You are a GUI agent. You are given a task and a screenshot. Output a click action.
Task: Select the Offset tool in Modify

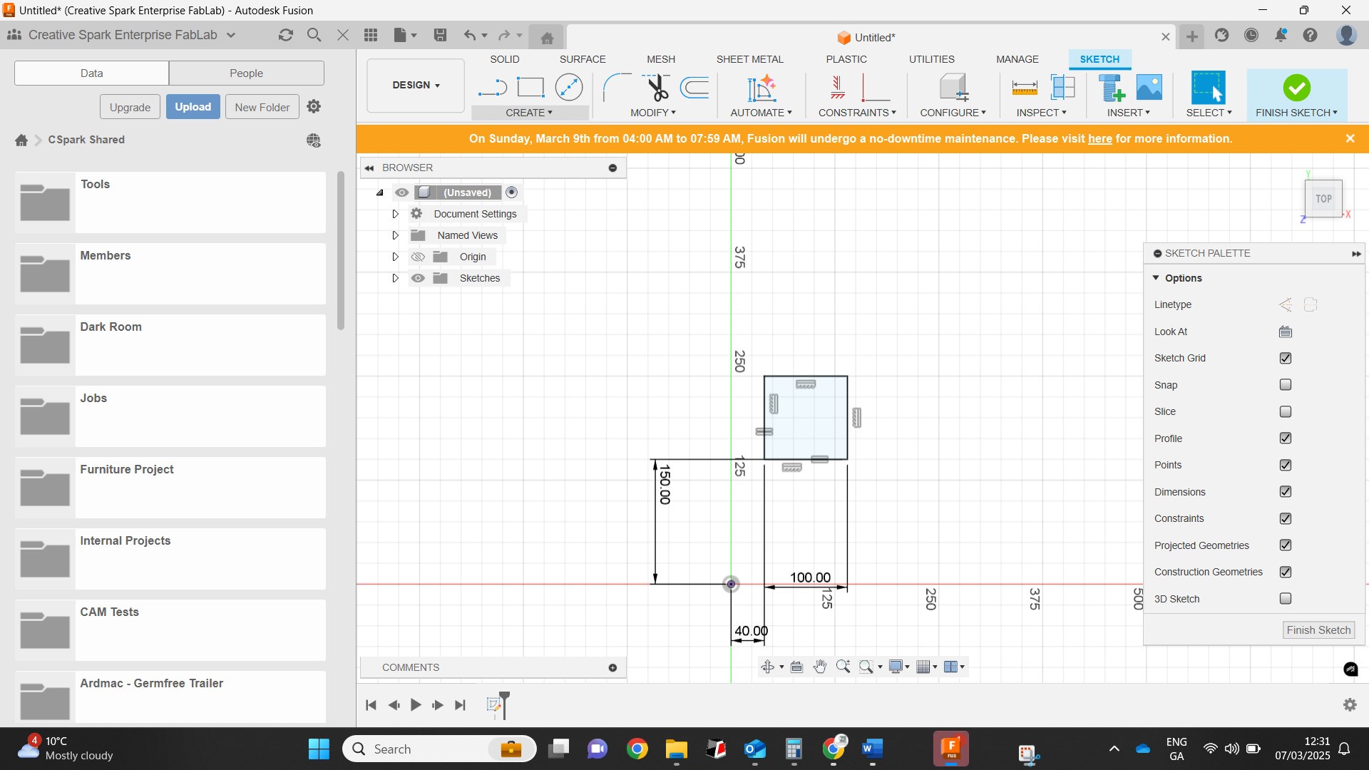coord(695,88)
